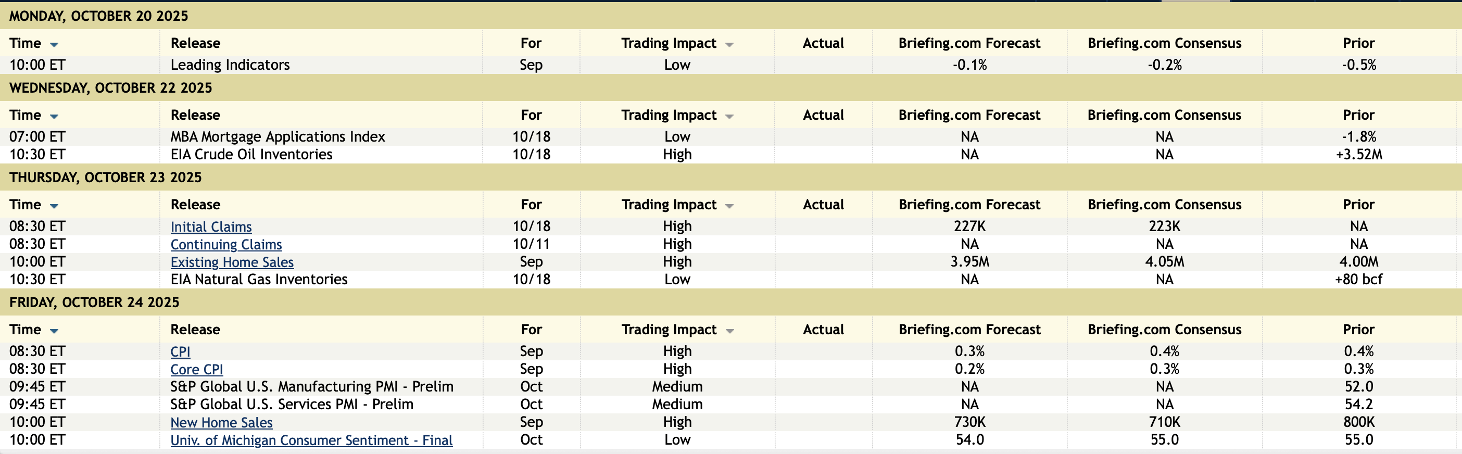Sort Wednesday's table by Time arrow
The width and height of the screenshot is (1462, 454).
point(54,116)
